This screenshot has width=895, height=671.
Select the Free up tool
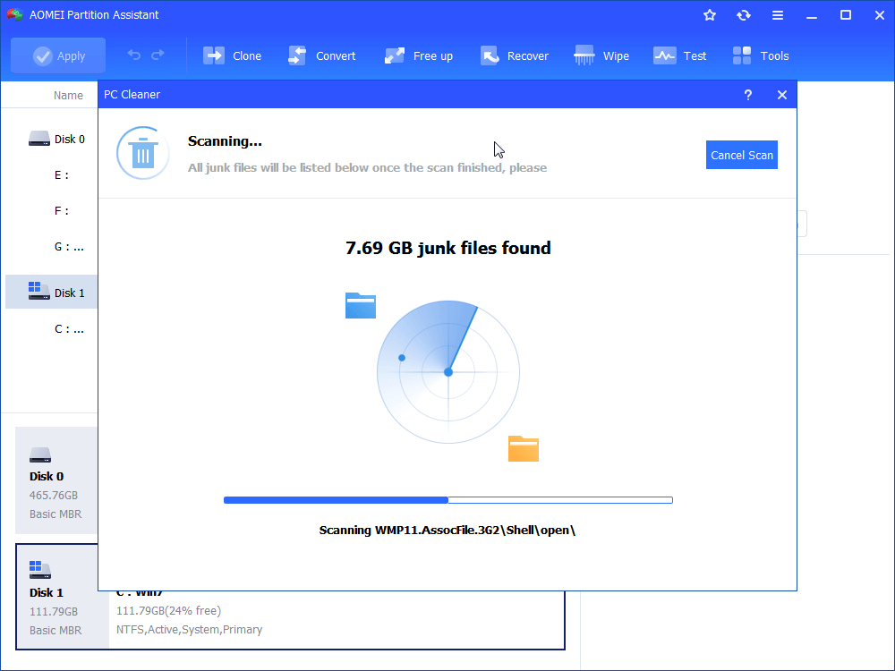coord(418,55)
